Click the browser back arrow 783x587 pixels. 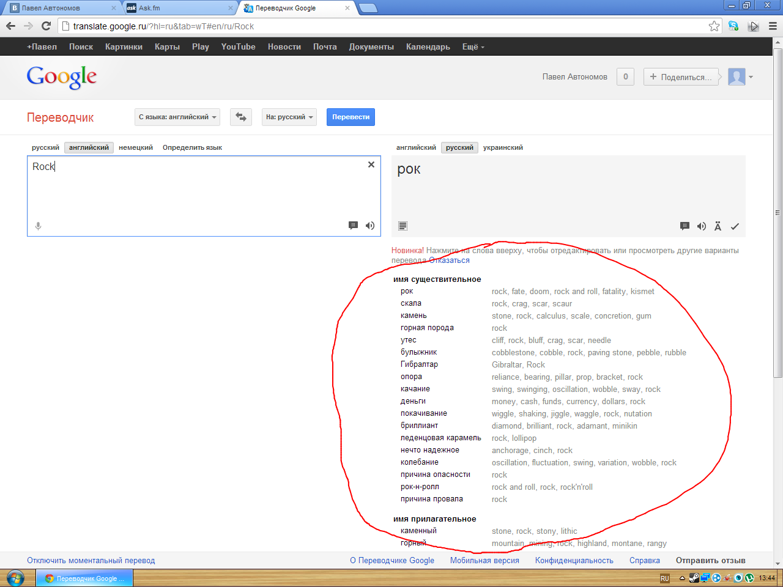[10, 26]
